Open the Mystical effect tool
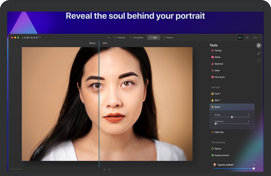The width and height of the screenshot is (271, 176). (x=218, y=64)
